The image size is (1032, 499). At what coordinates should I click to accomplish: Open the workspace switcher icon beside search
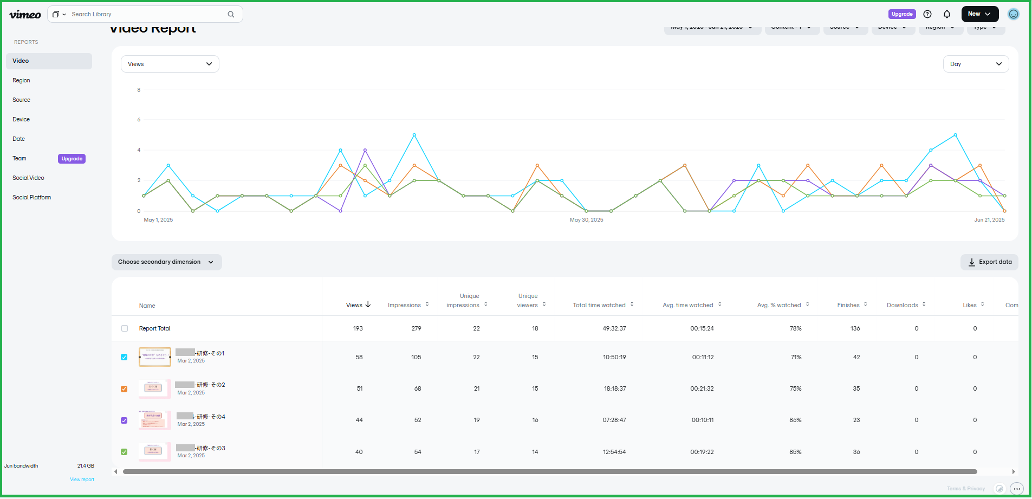59,14
